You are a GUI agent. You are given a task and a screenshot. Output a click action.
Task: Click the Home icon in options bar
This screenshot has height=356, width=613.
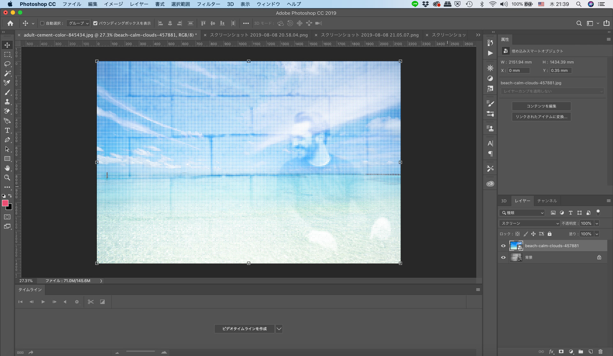click(x=10, y=23)
